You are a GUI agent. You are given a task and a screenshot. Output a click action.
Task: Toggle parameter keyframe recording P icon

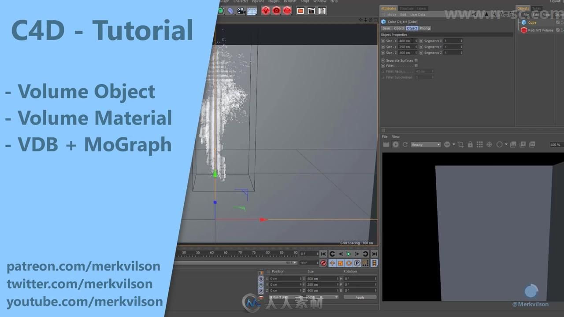[357, 263]
